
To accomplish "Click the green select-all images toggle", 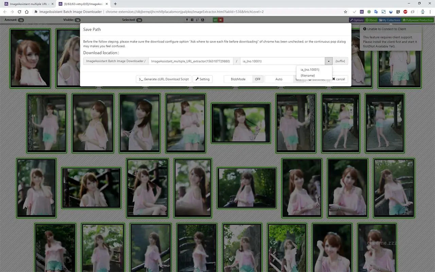I will coord(215,20).
